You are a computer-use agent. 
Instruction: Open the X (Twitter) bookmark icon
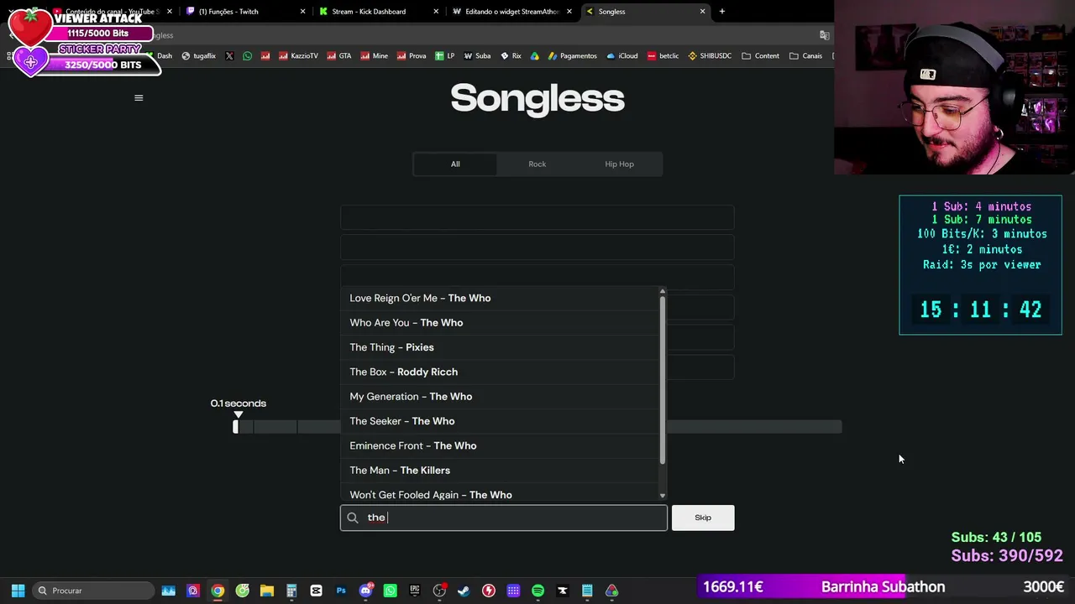coord(229,56)
